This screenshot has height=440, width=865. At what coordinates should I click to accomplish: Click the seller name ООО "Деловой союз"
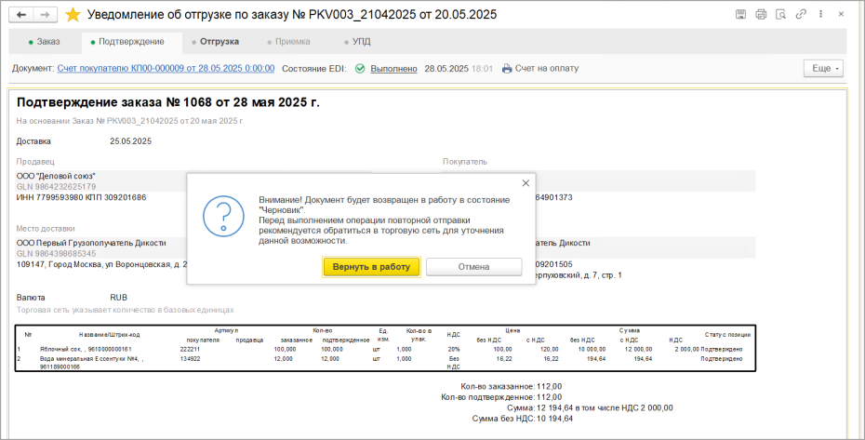[x=56, y=176]
